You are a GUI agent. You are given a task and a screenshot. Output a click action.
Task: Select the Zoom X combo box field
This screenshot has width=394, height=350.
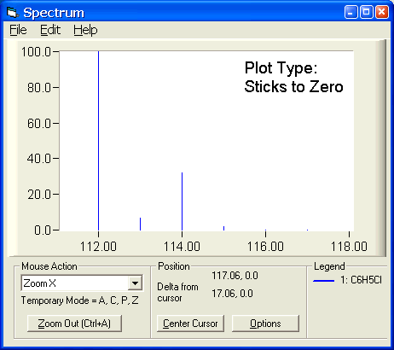point(82,283)
